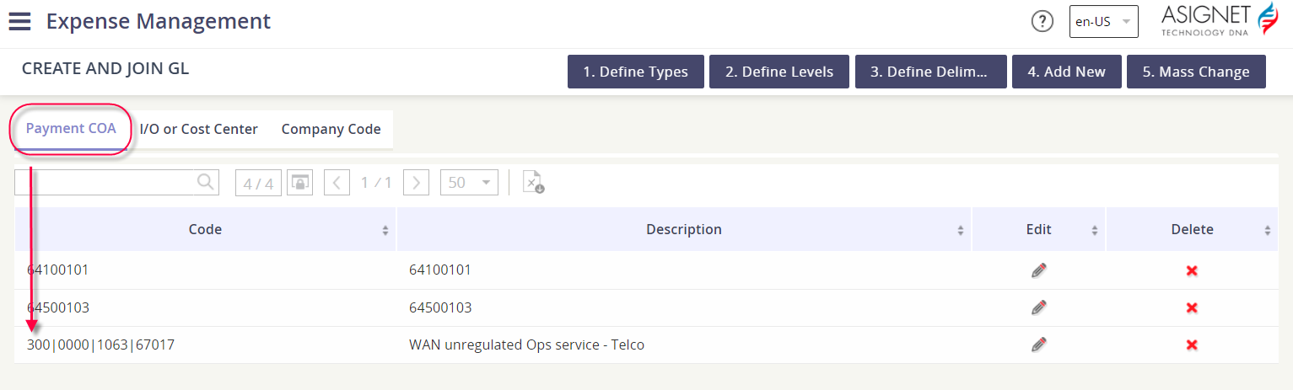Switch to the I/O or Cost Center tab
This screenshot has width=1293, height=390.
(199, 129)
